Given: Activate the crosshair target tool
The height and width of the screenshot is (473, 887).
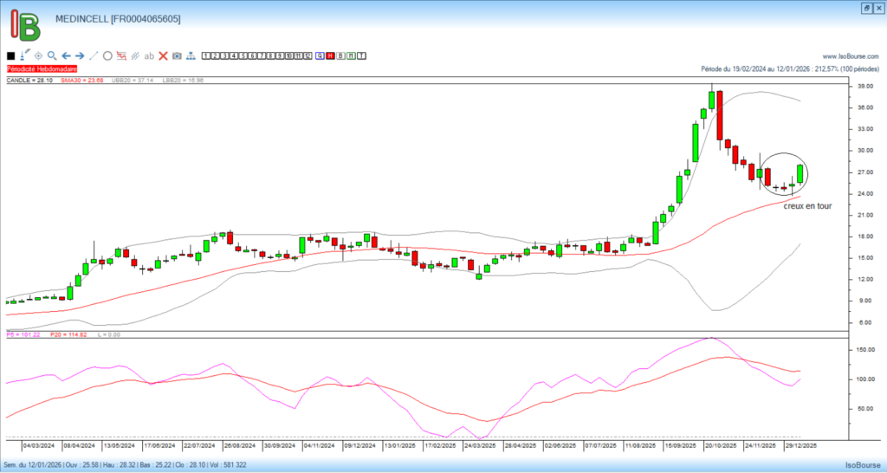Looking at the screenshot, I should pyautogui.click(x=38, y=55).
